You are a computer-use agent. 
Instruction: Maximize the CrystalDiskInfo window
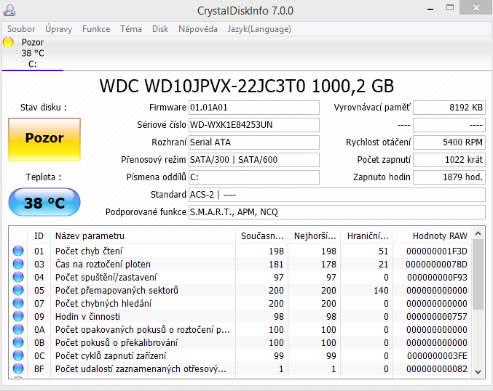(x=450, y=8)
